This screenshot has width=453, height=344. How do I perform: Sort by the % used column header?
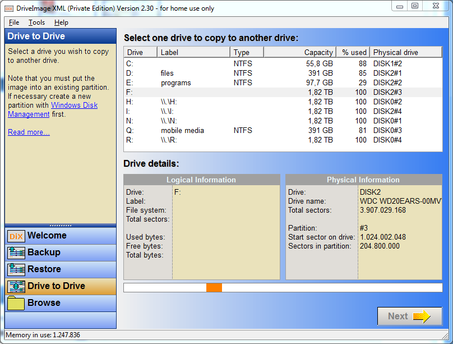pyautogui.click(x=353, y=52)
